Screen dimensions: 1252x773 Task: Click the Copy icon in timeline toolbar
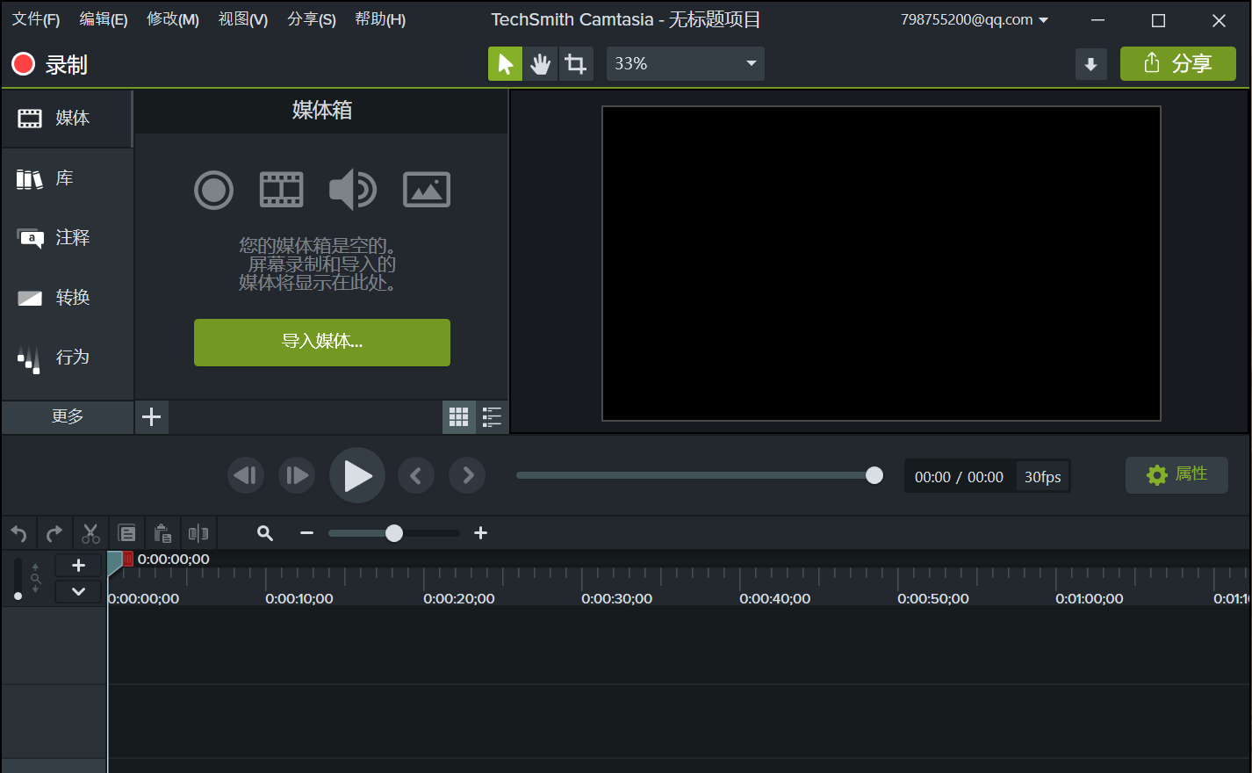126,533
